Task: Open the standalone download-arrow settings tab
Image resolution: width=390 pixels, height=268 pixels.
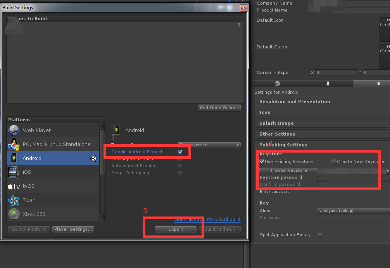Action: (328, 84)
